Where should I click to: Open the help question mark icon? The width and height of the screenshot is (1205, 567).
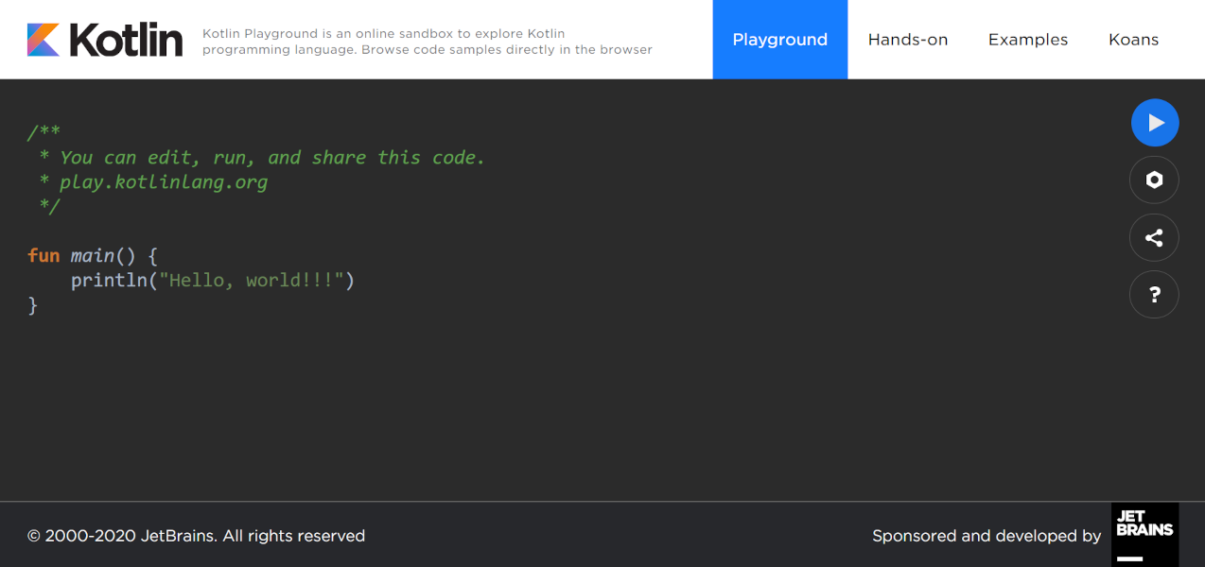[1154, 295]
